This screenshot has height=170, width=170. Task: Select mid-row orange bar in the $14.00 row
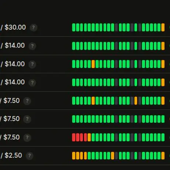(93, 64)
